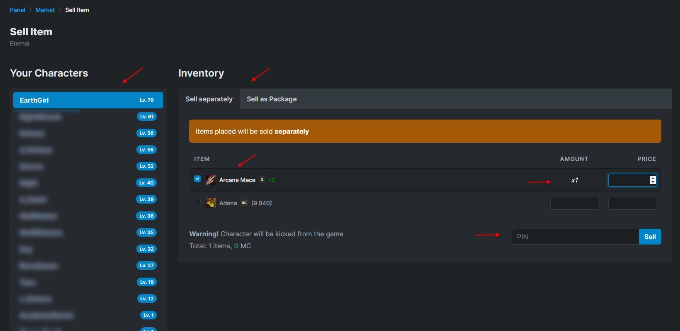Check the Adena item checkbox

(197, 202)
